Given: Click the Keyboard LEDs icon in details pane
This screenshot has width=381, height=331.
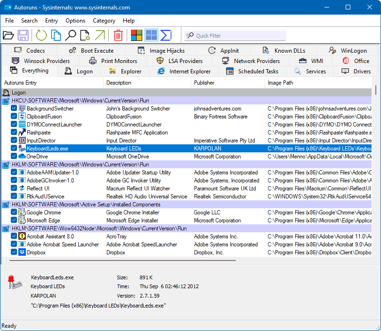Looking at the screenshot, I should [x=15, y=282].
